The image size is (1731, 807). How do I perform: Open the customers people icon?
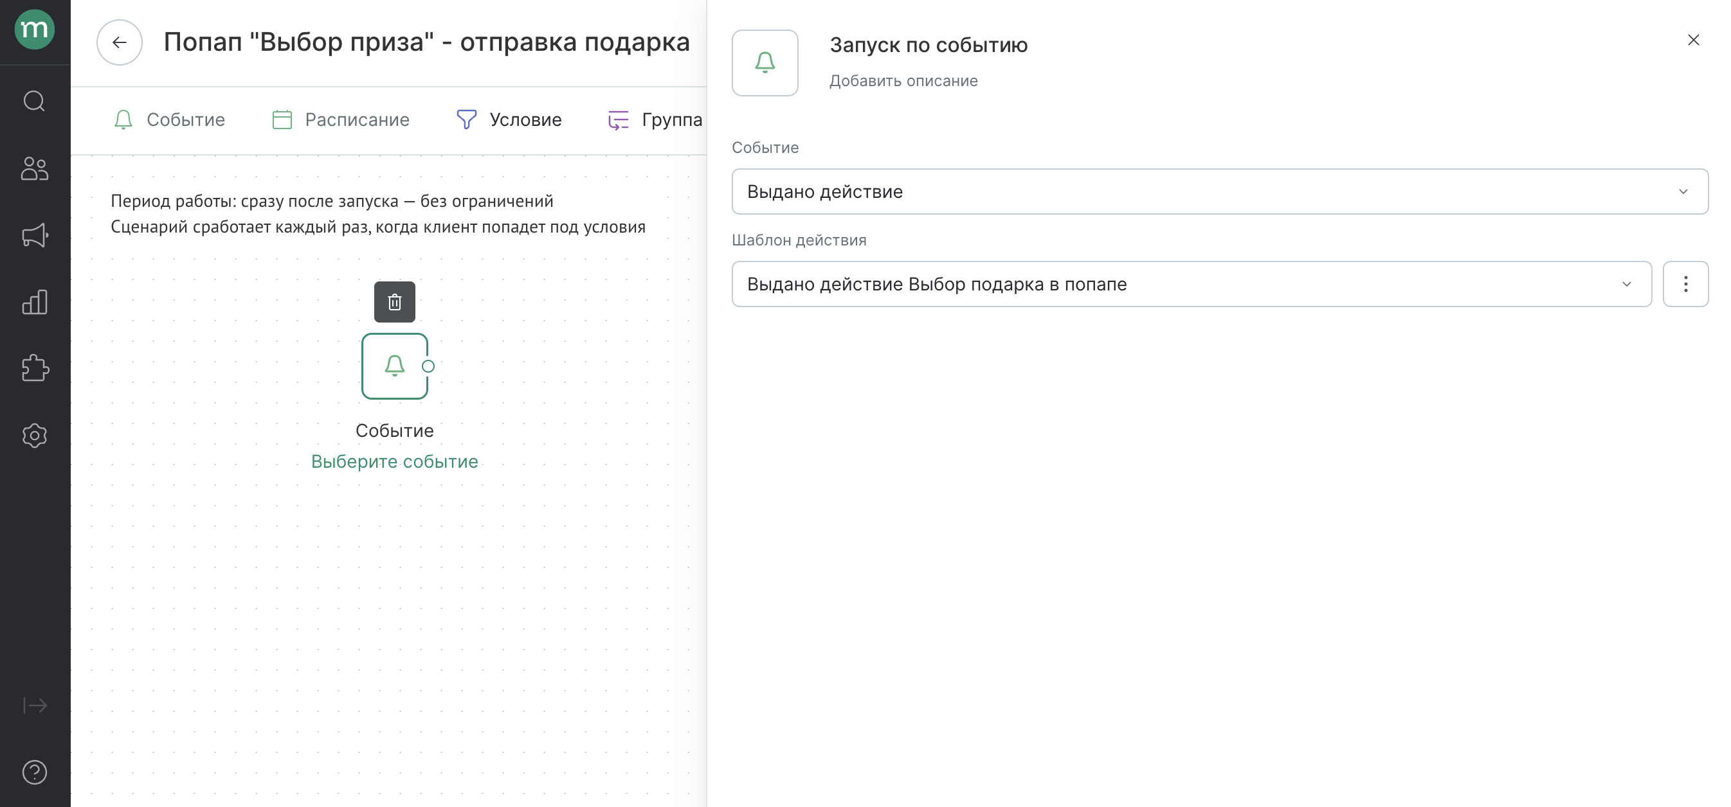pos(34,168)
